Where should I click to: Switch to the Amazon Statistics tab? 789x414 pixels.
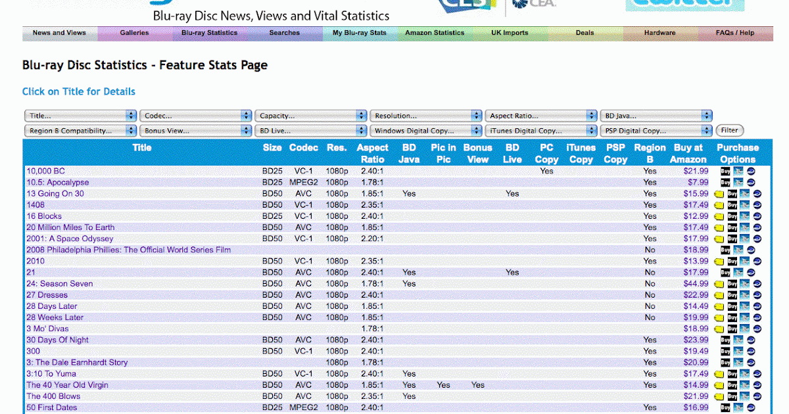435,33
